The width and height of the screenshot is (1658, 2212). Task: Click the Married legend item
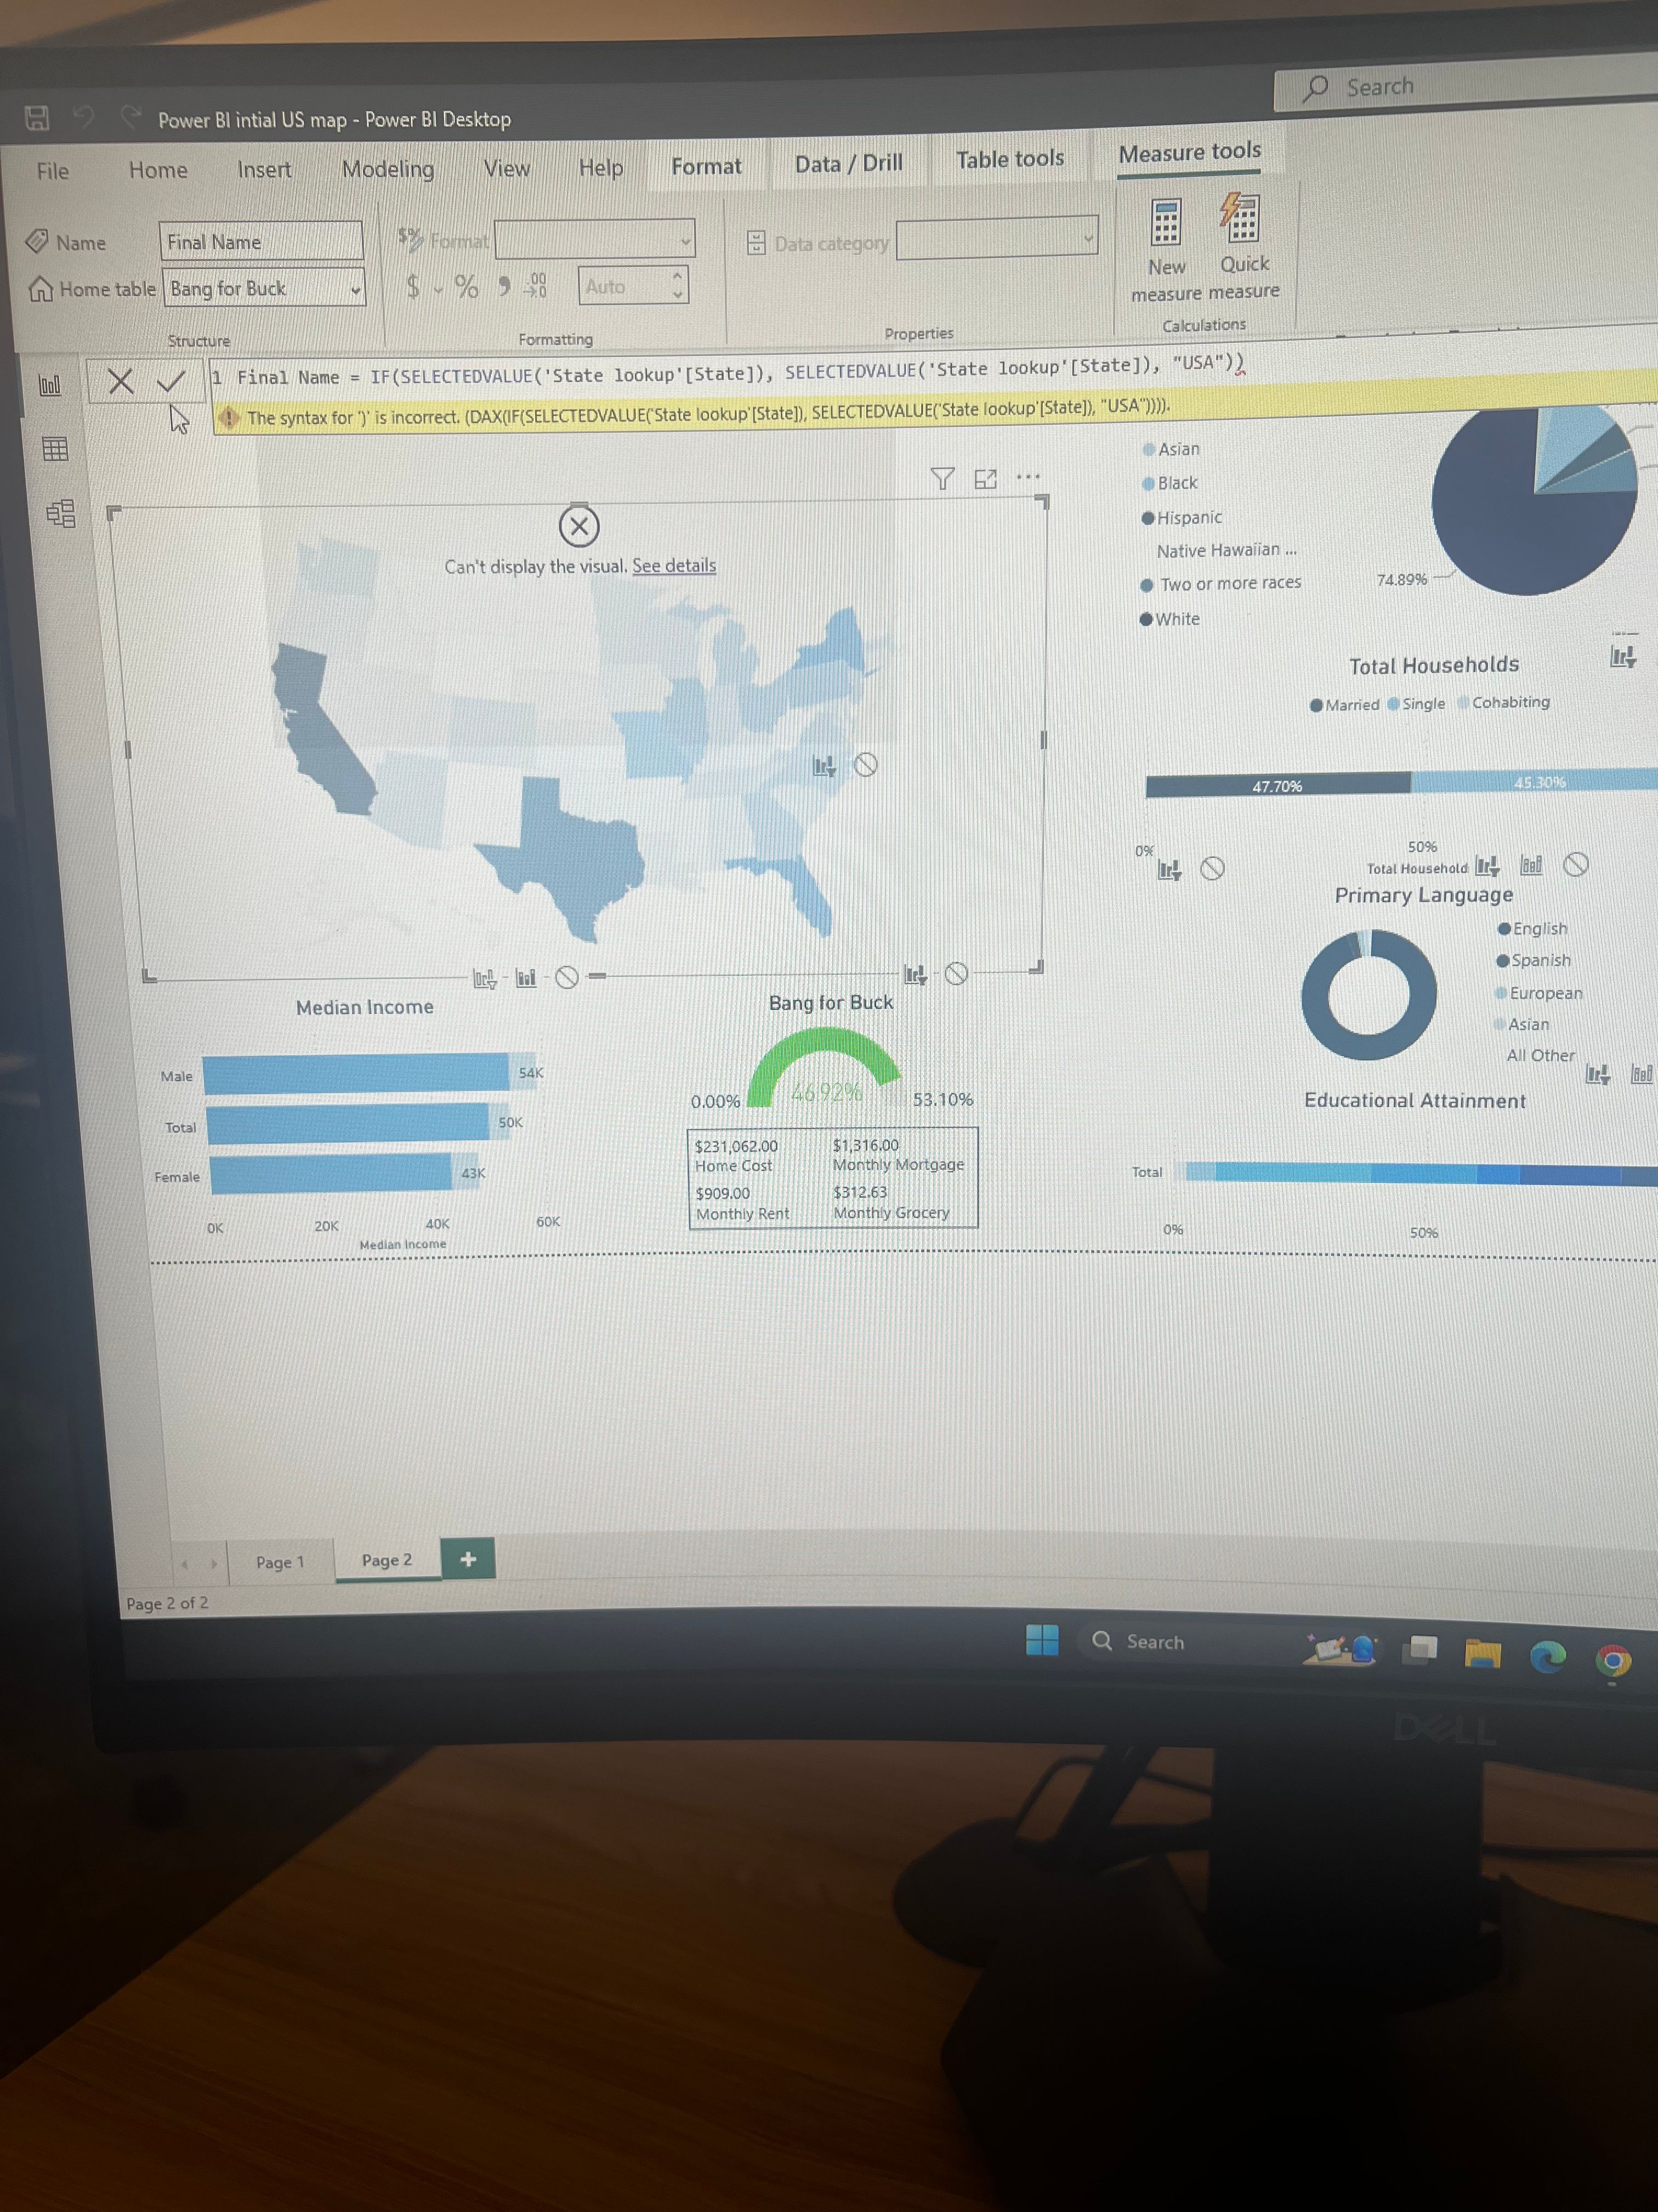click(1344, 705)
